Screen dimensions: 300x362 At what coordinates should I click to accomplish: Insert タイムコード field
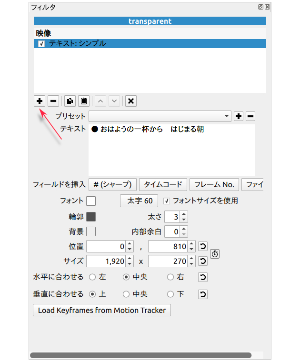click(x=163, y=184)
